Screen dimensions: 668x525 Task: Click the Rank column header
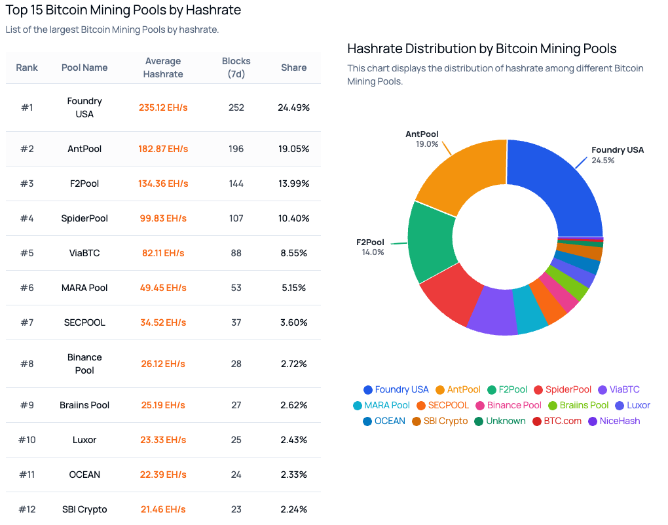point(27,68)
